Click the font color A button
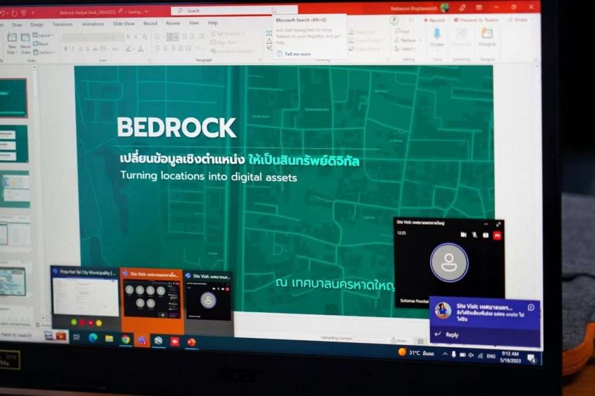This screenshot has width=595, height=396. pos(141,49)
